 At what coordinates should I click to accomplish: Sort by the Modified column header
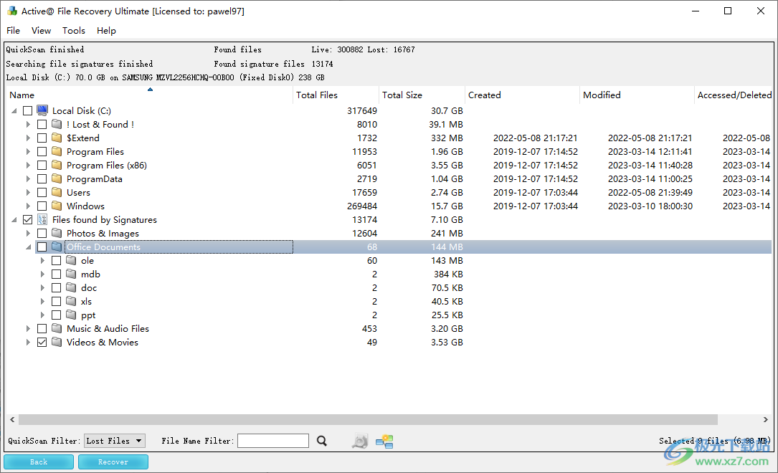(637, 95)
